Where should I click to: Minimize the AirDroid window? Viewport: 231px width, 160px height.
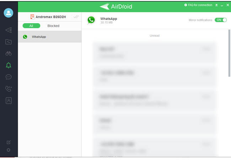[222, 5]
